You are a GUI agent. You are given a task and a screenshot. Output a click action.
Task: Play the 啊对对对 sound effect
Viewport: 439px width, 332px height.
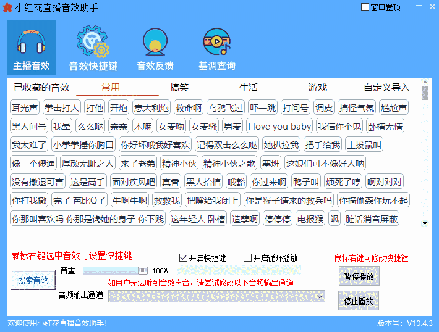tap(385, 182)
